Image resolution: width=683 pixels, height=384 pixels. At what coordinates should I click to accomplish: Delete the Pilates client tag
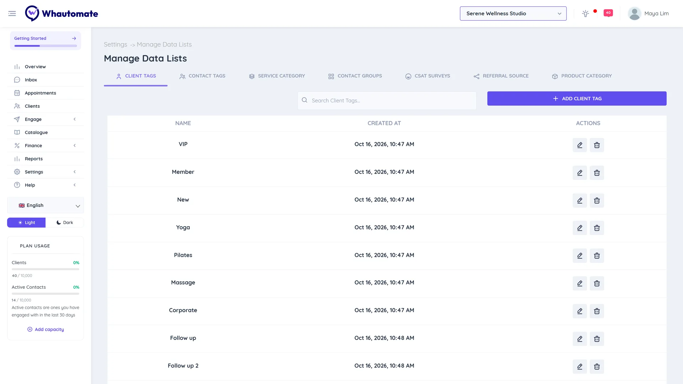point(597,256)
